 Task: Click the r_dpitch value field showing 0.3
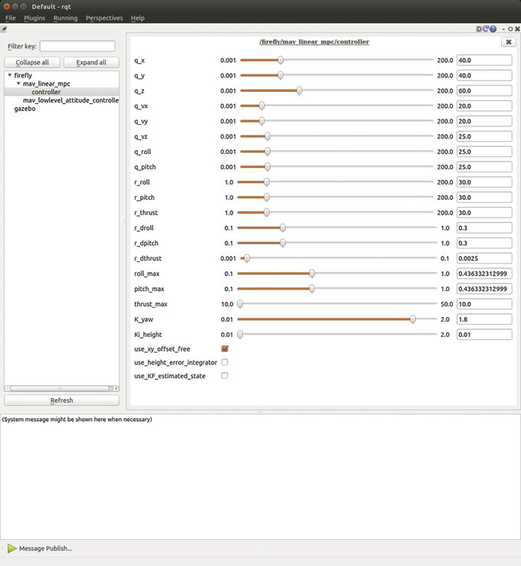click(x=484, y=244)
